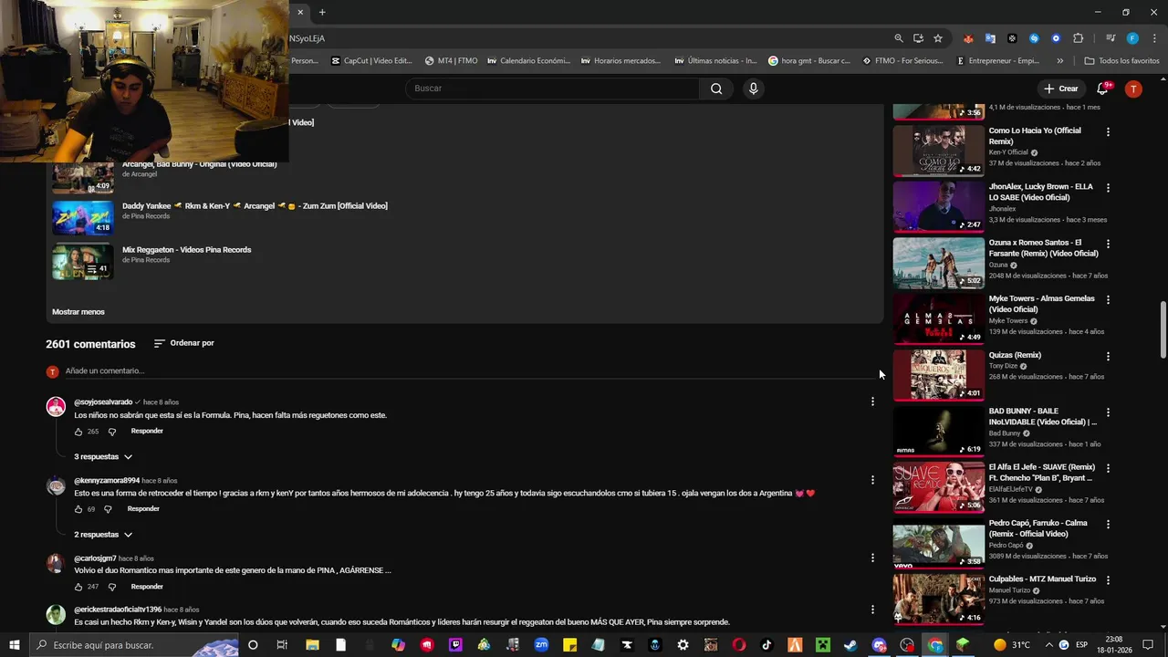The image size is (1168, 657).
Task: Open options for Quizas (Remix) video
Action: [1108, 357]
